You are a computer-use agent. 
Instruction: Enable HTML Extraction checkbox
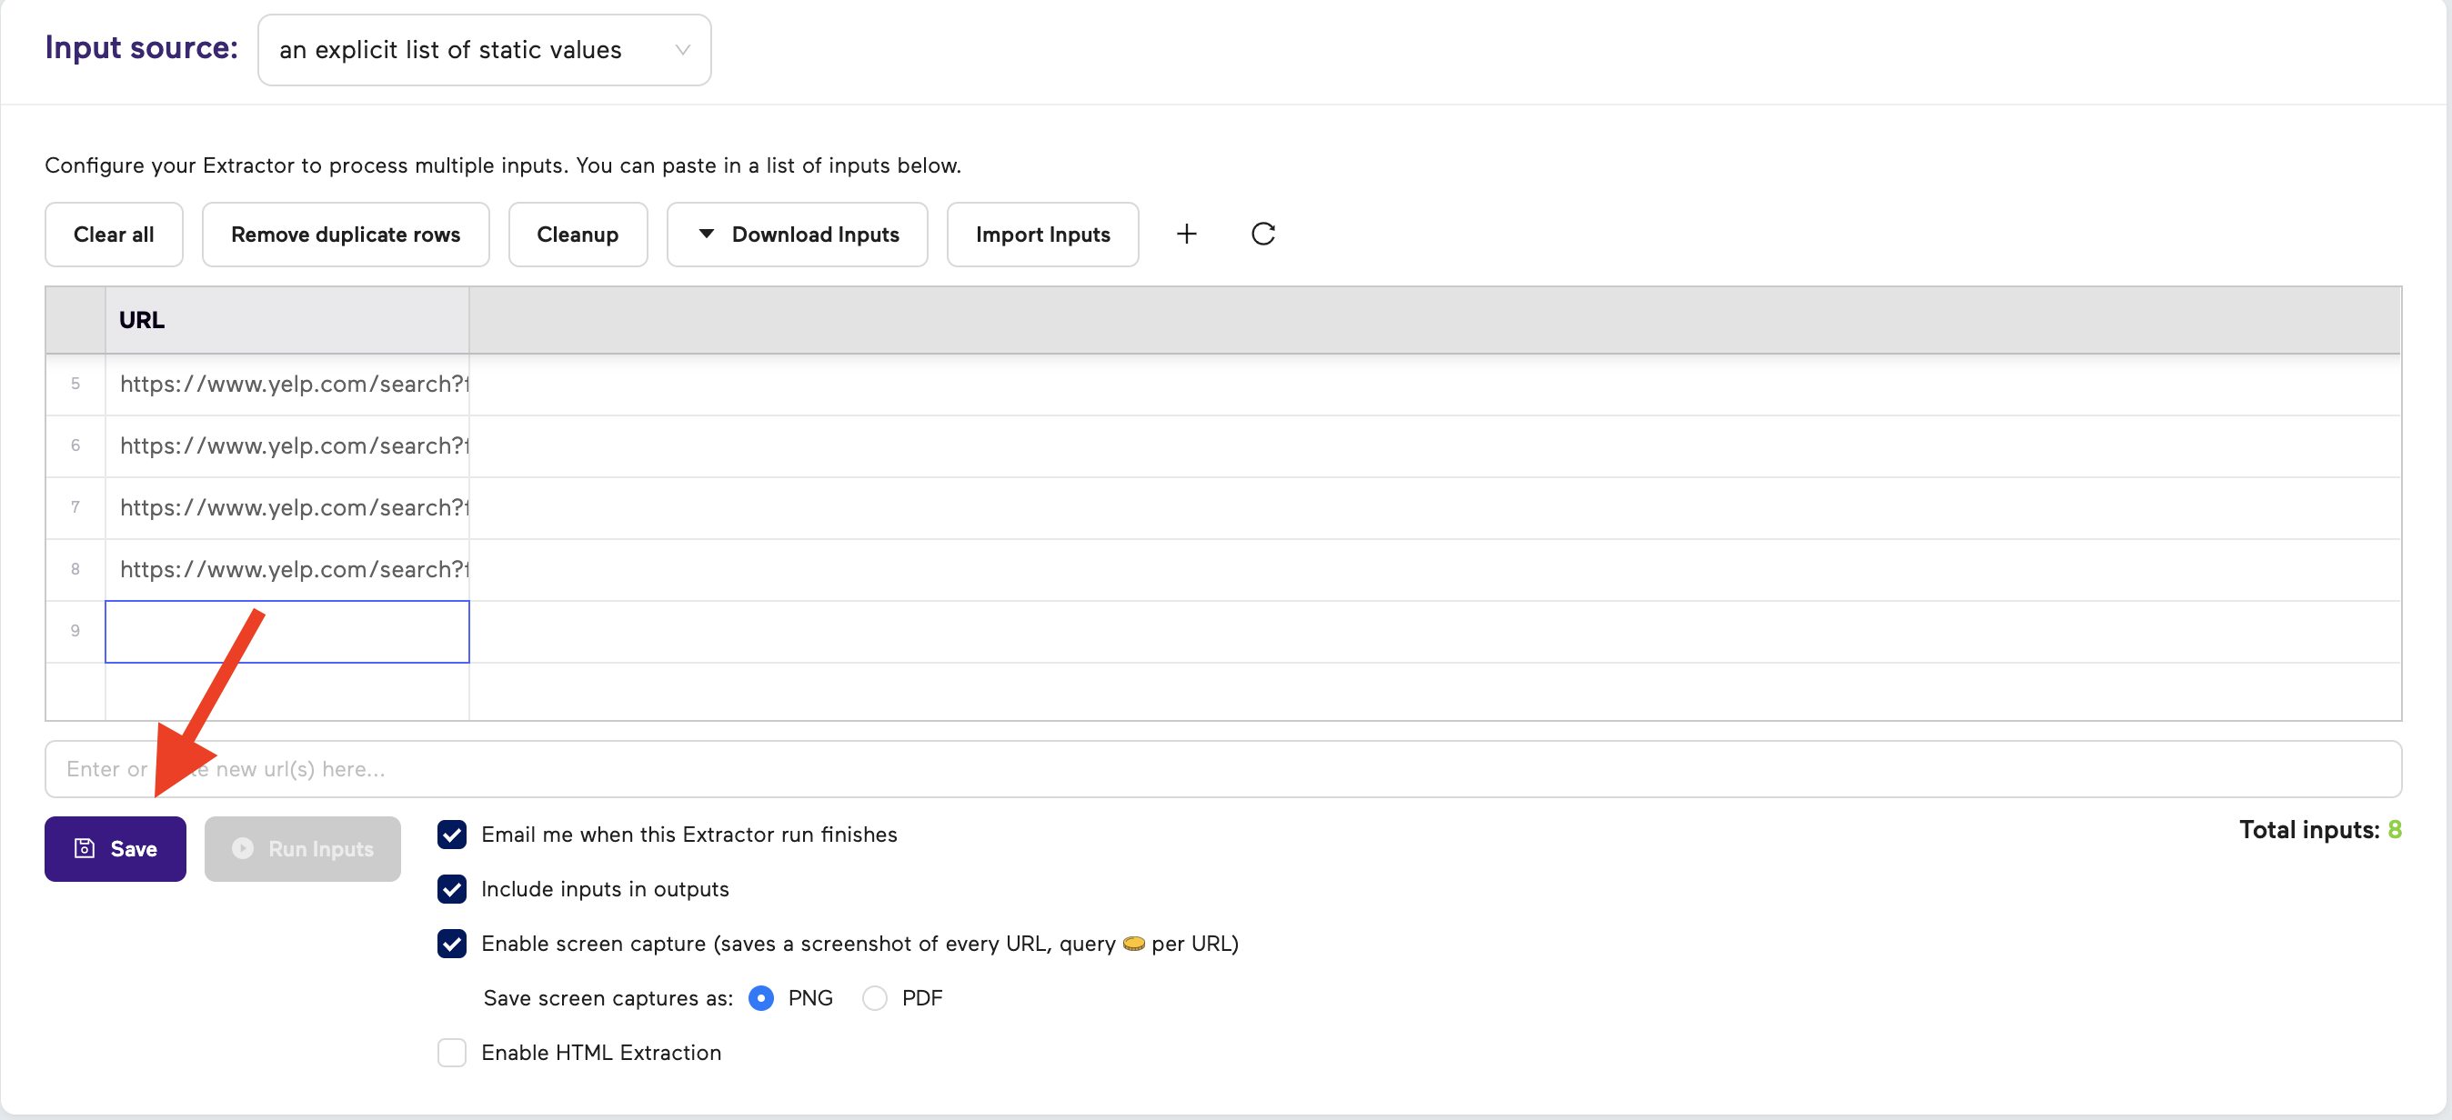452,1053
